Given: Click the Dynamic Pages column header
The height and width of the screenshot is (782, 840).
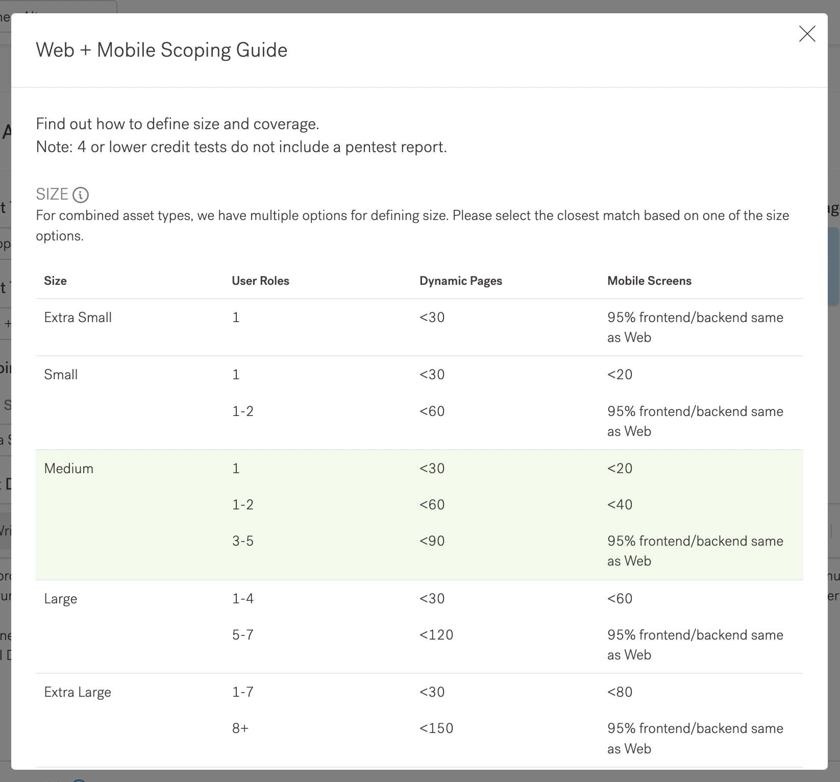Looking at the screenshot, I should click(460, 281).
